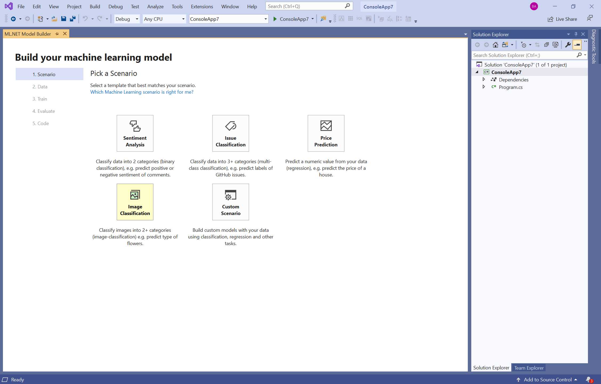Click the Save All icon
Image resolution: width=601 pixels, height=384 pixels.
(72, 19)
